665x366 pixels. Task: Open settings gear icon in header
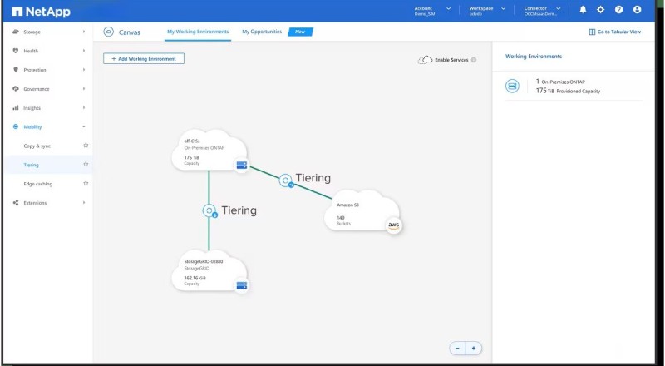(600, 10)
